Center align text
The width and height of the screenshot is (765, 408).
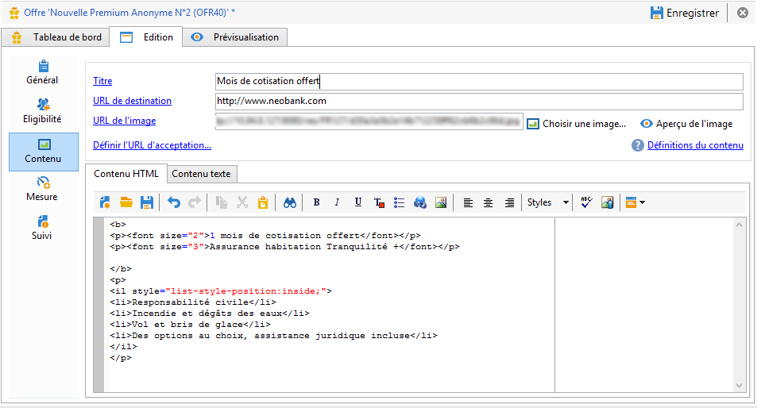pos(488,202)
